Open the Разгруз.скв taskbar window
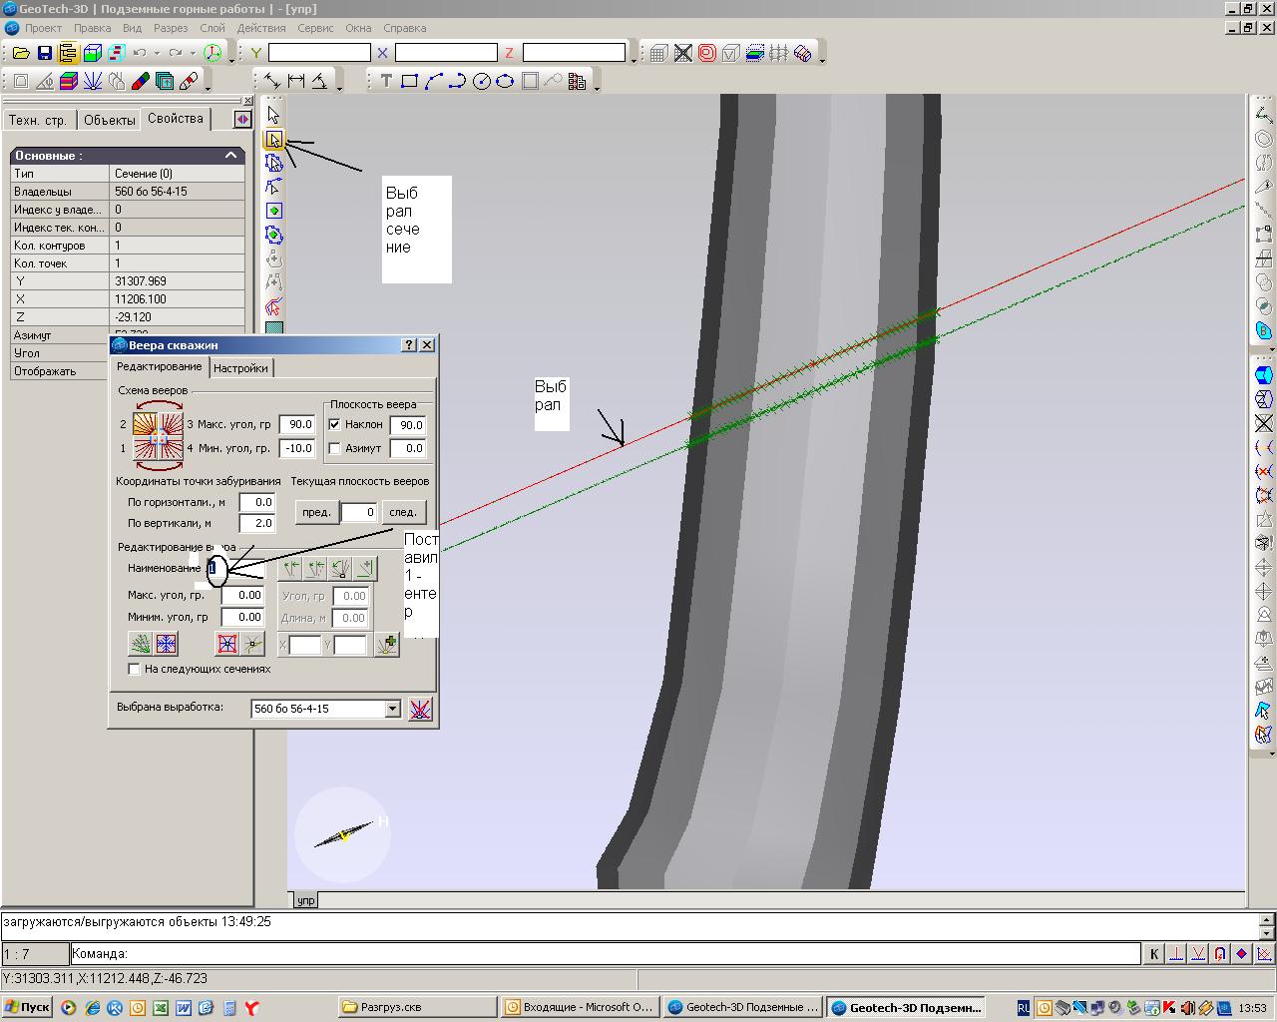Viewport: 1277px width, 1022px height. 417,1007
